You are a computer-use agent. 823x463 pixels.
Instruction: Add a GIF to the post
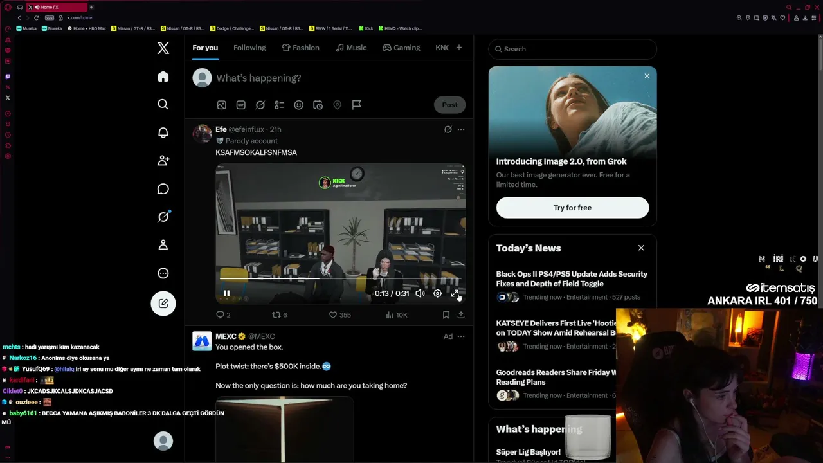coord(241,105)
